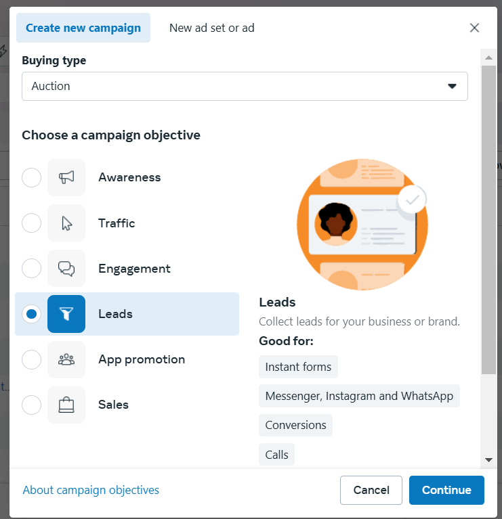The height and width of the screenshot is (519, 502).
Task: Click the Traffic objective label
Action: coord(117,223)
